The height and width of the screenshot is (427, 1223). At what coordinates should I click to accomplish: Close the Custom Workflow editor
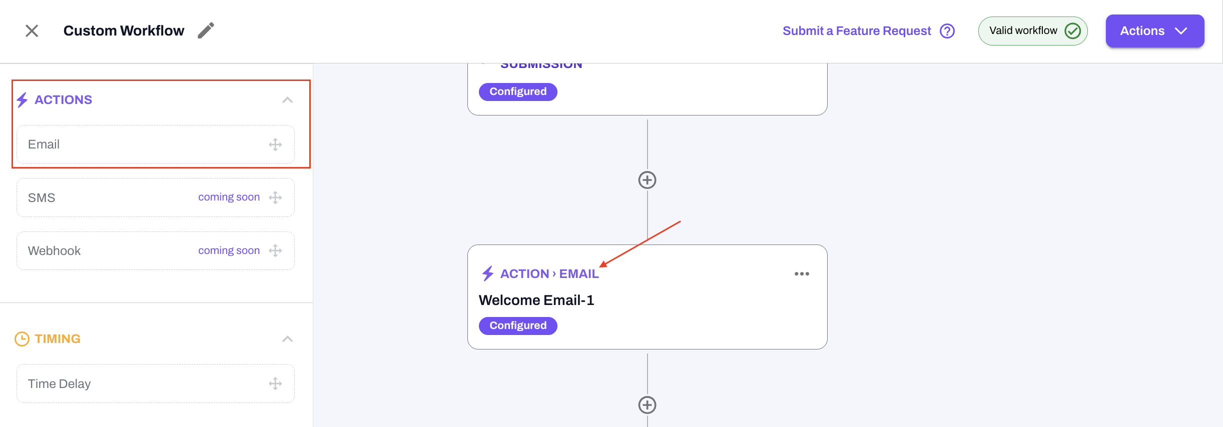32,31
